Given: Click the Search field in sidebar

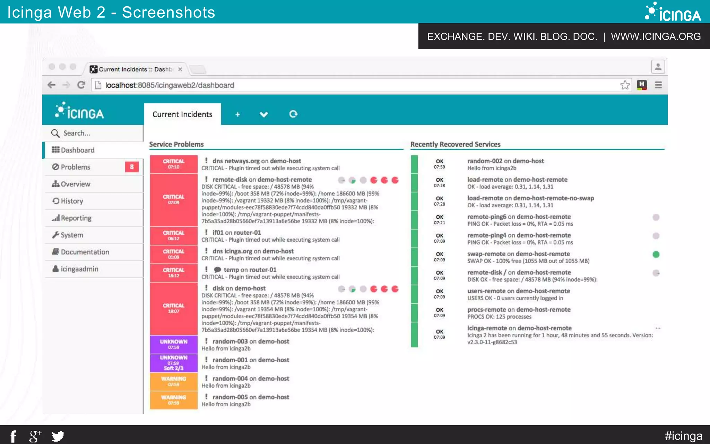Looking at the screenshot, I should tap(93, 133).
